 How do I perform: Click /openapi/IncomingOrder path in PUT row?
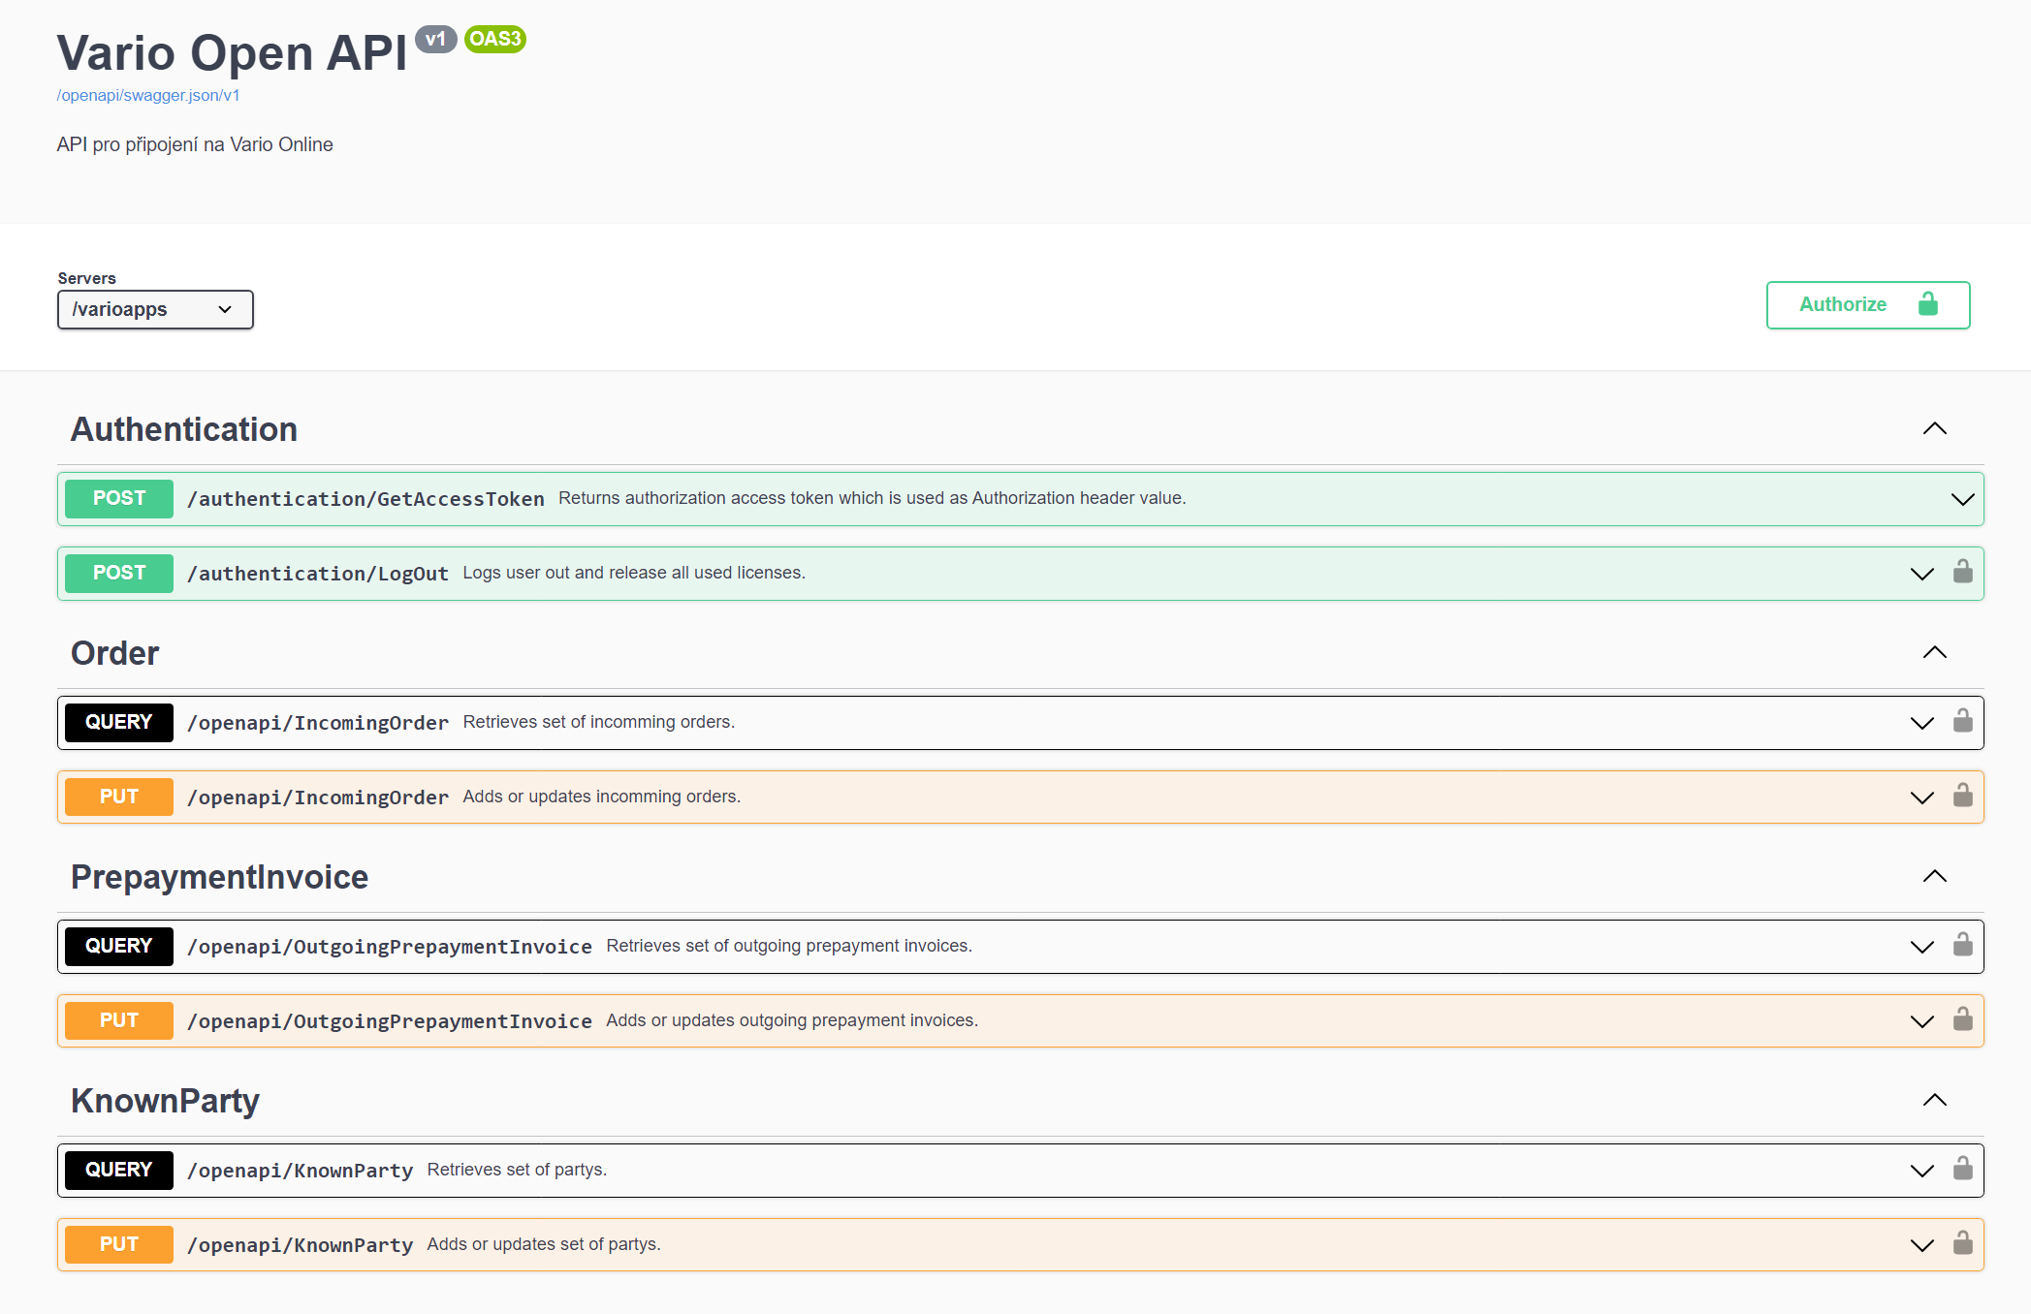click(318, 798)
